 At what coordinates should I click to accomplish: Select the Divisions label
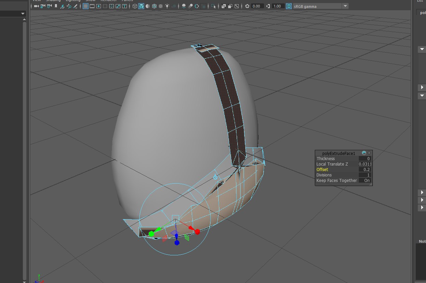324,175
